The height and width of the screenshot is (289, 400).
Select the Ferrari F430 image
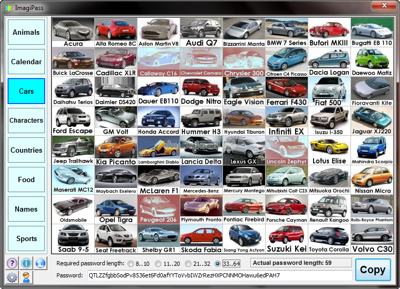click(x=286, y=91)
